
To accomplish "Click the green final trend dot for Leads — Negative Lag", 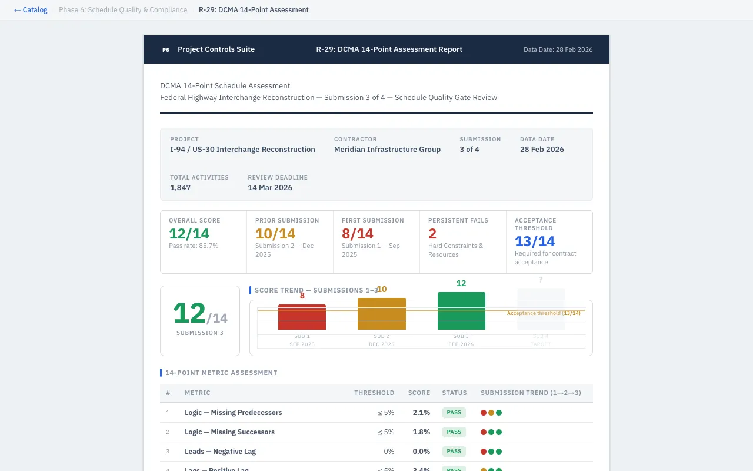I will point(499,451).
